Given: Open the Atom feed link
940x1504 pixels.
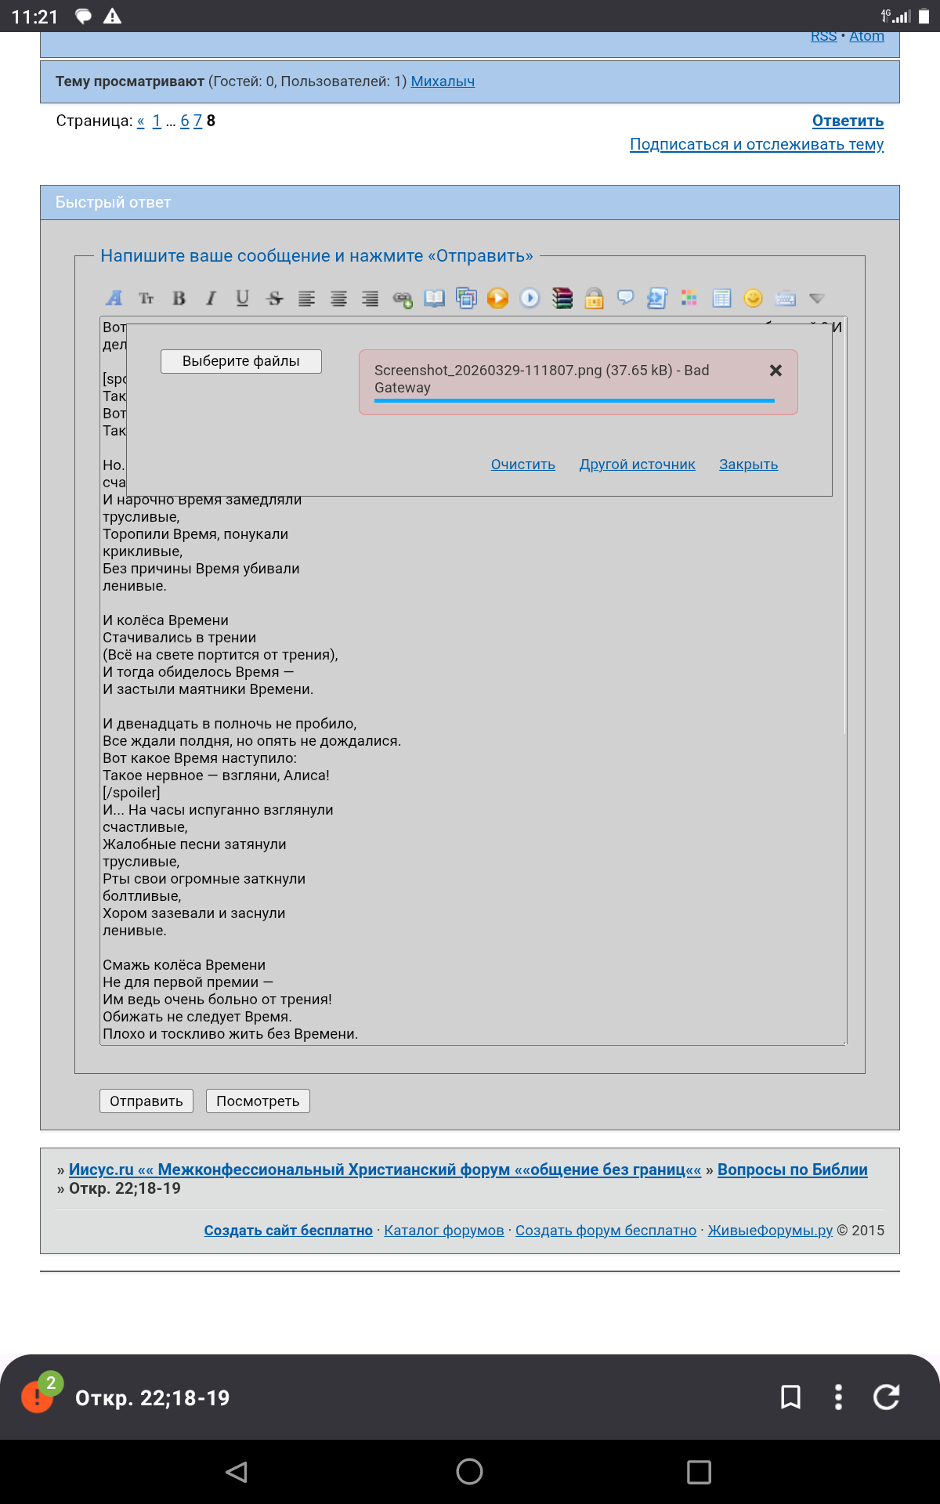Looking at the screenshot, I should click(x=866, y=36).
